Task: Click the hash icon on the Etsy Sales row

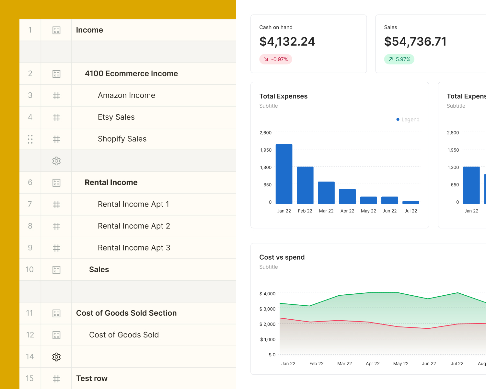Action: 56,117
